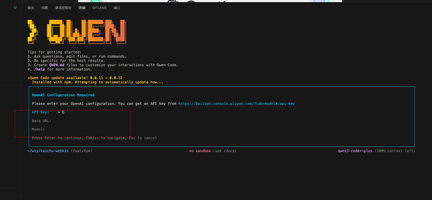Viewport: 432px width, 200px height.
Task: Click the arrow prompt symbol before QWEN logo
Action: click(x=32, y=32)
